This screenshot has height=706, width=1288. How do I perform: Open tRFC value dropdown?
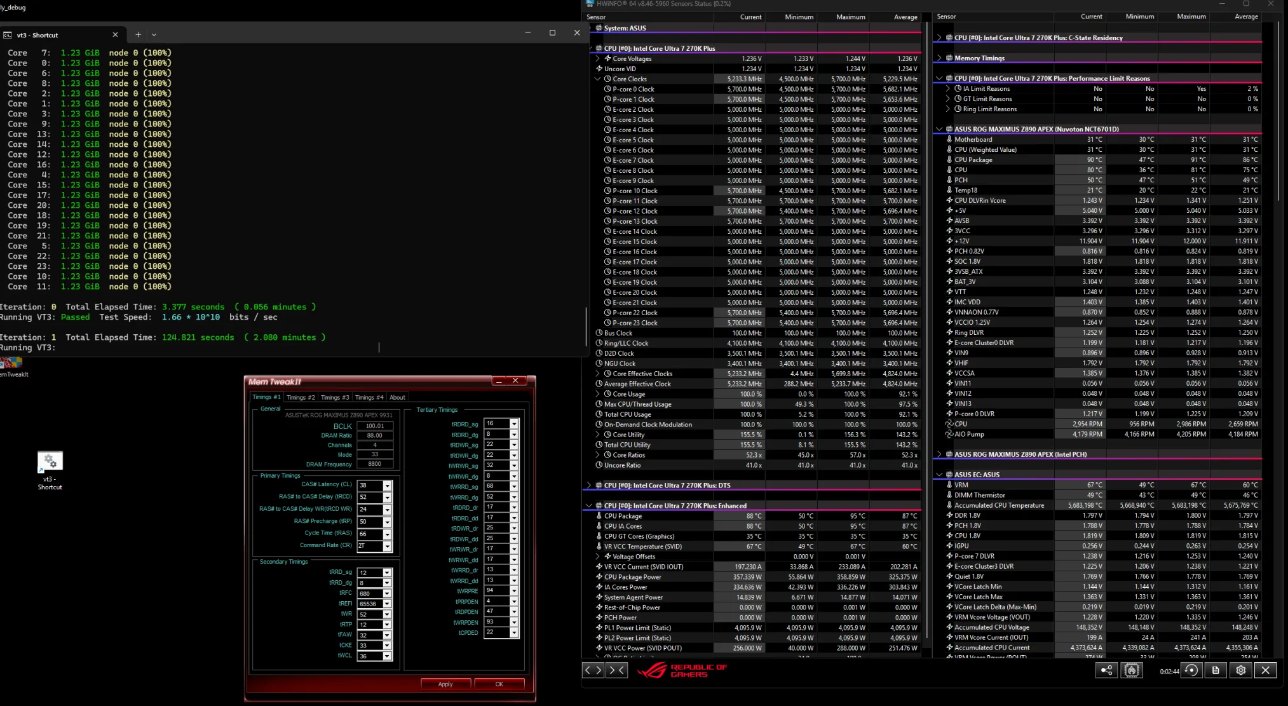[x=387, y=594]
